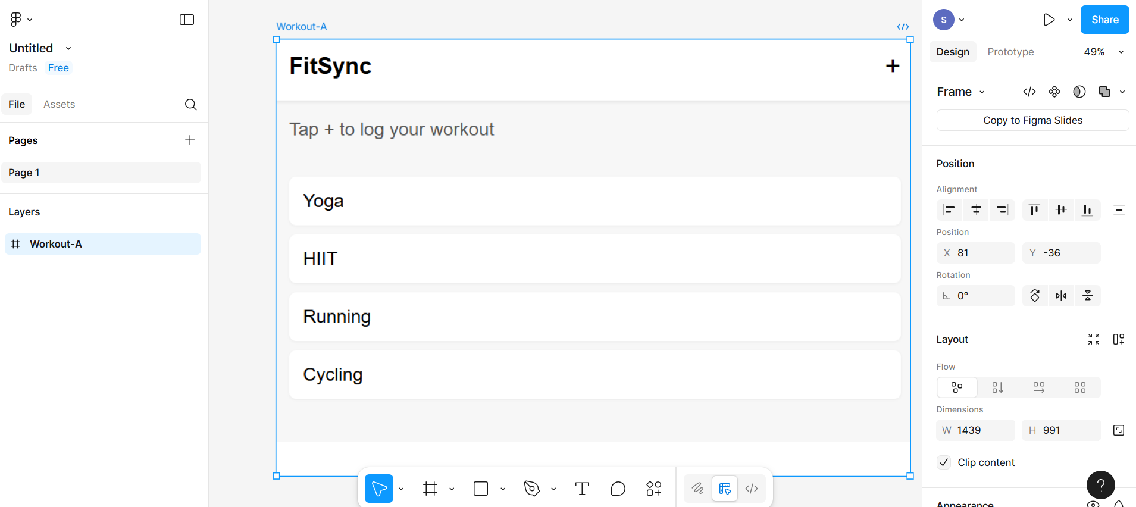Switch to Dev Mode toggle in toolbar
This screenshot has width=1136, height=507.
(752, 489)
